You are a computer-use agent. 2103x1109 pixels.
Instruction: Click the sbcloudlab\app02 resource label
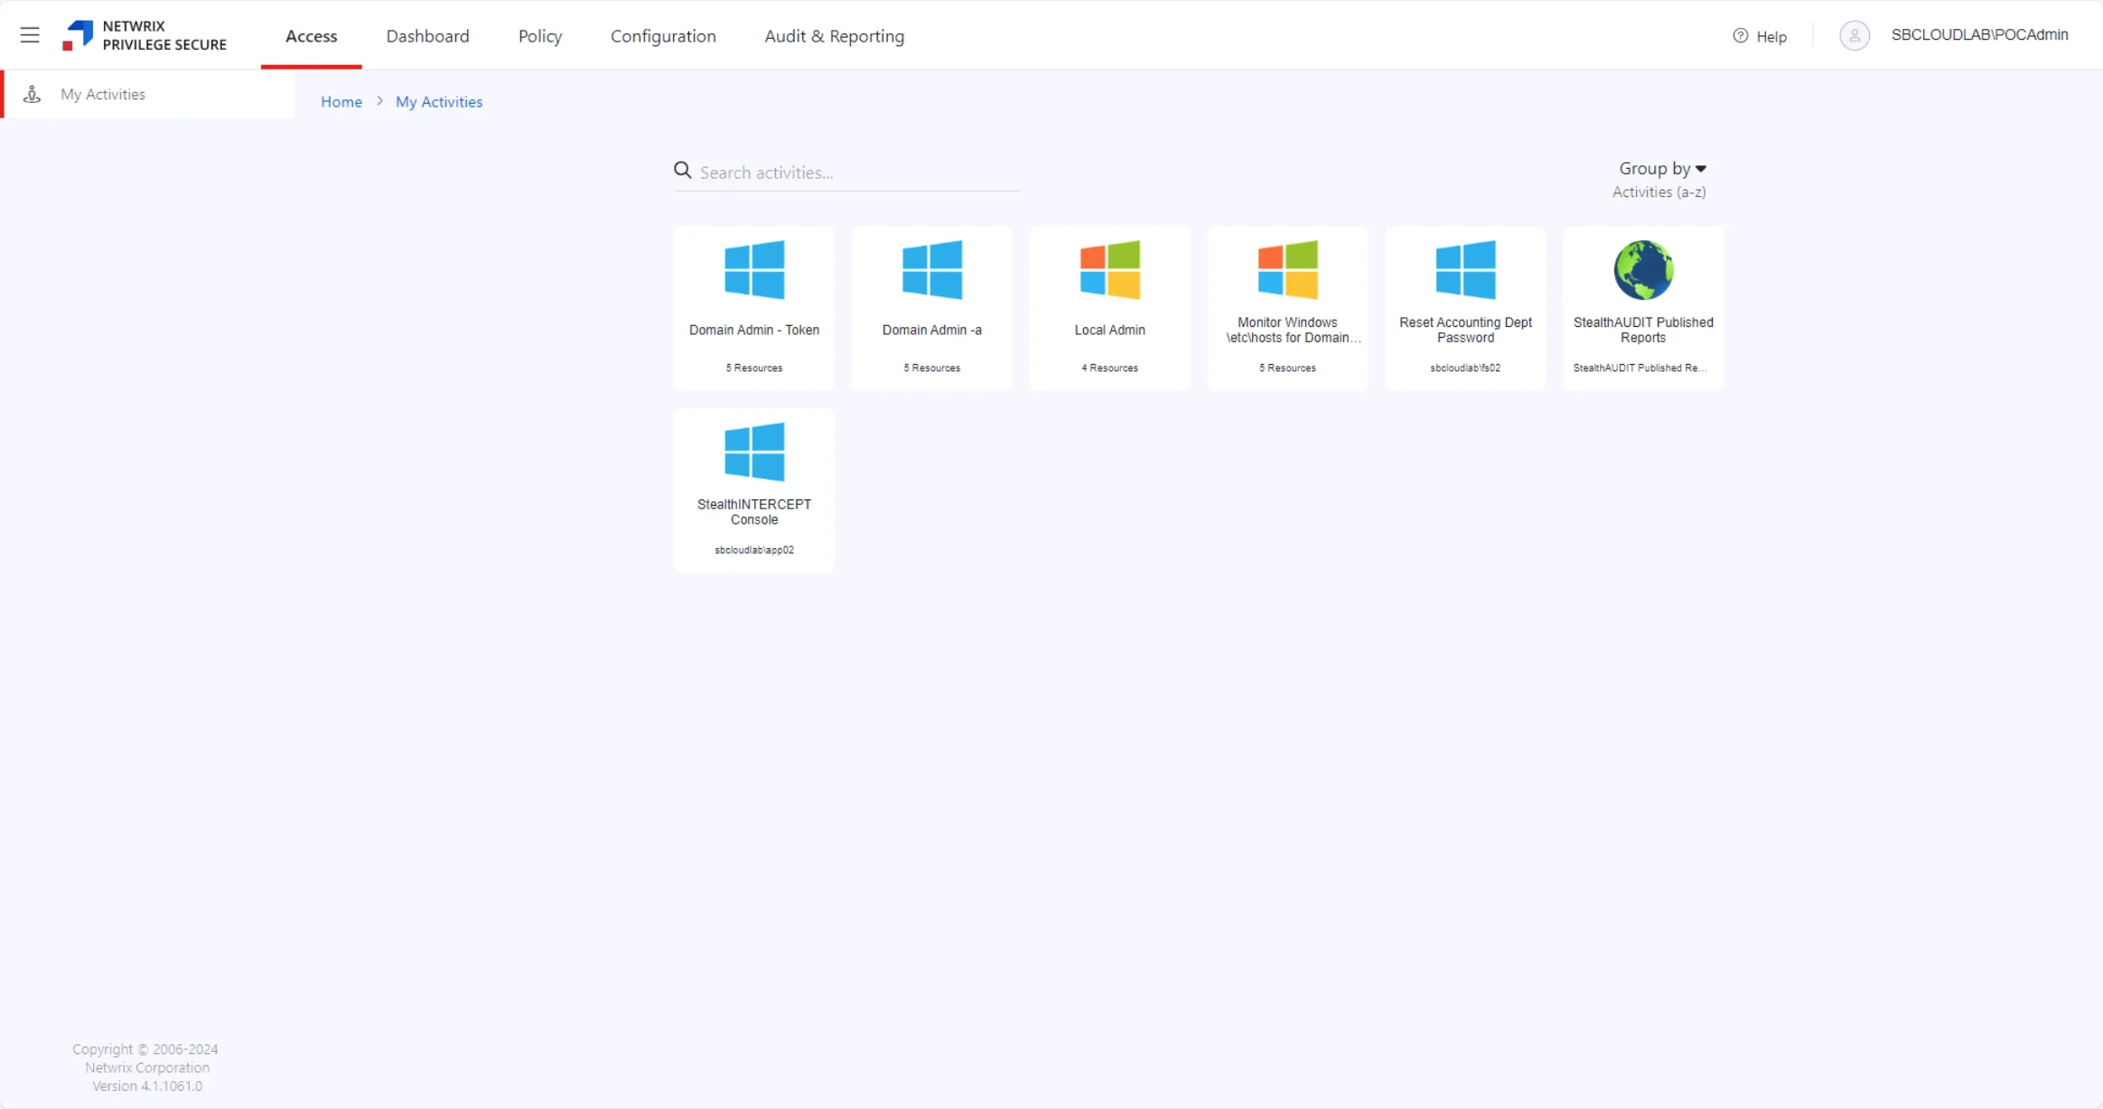754,550
